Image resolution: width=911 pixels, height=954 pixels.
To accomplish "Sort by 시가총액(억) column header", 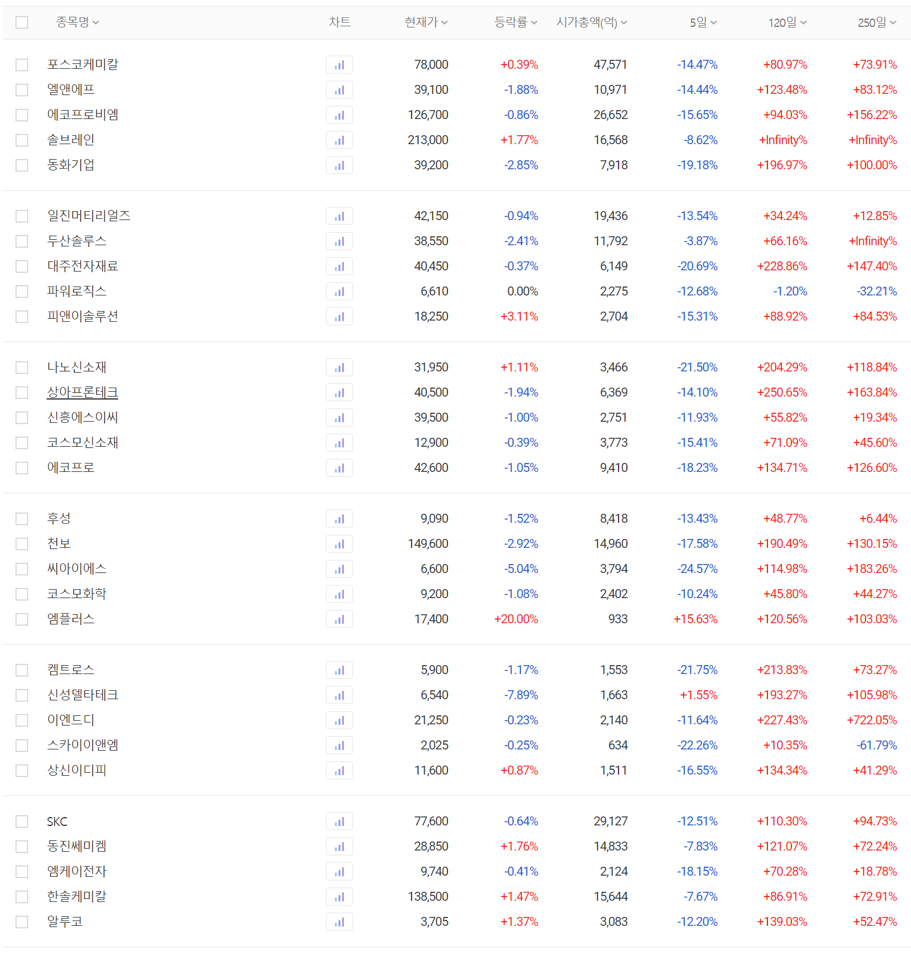I will (592, 22).
